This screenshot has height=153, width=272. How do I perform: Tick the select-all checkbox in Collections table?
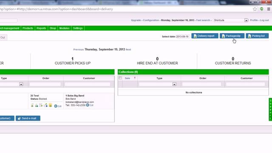(120, 78)
